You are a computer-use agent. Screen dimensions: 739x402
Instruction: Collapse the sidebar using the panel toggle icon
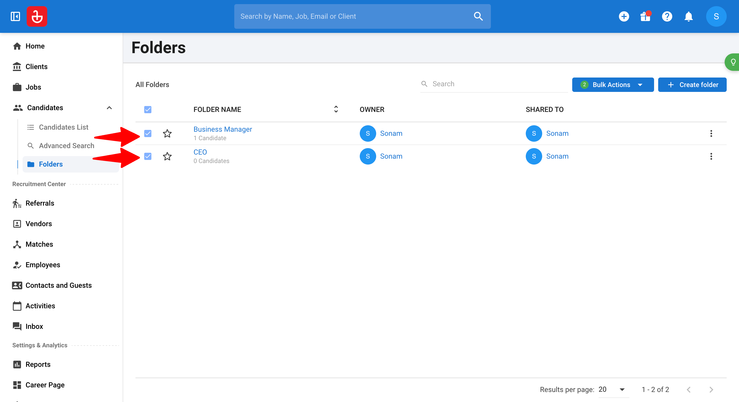(15, 16)
